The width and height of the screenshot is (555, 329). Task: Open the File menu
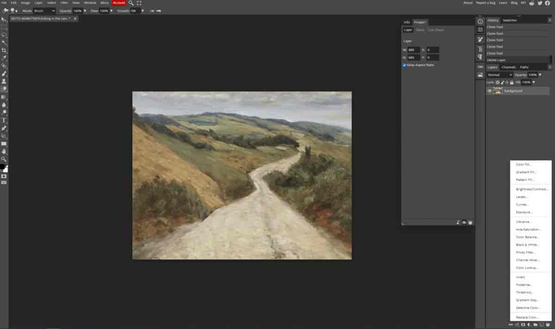4,3
